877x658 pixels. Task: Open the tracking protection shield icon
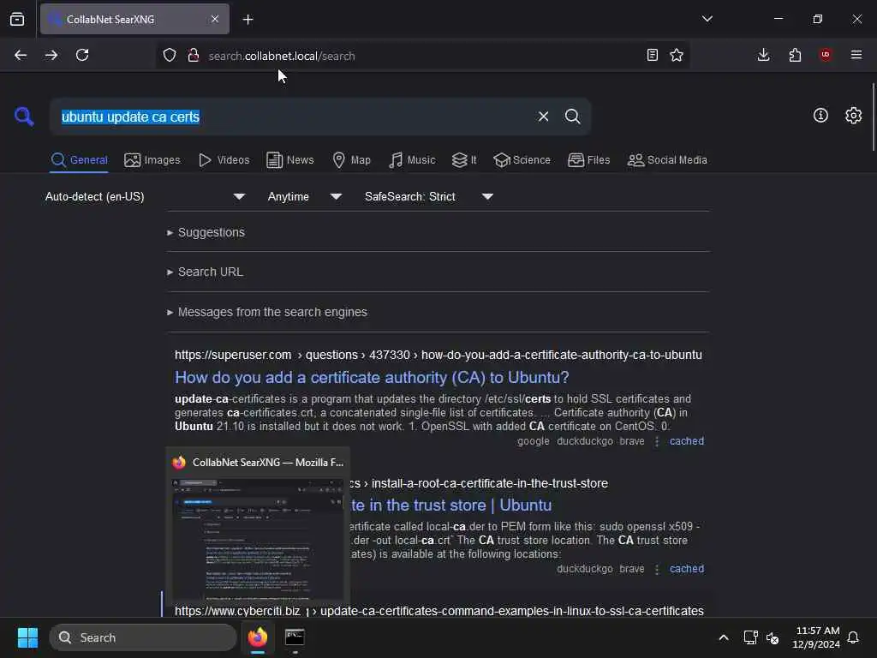point(170,55)
